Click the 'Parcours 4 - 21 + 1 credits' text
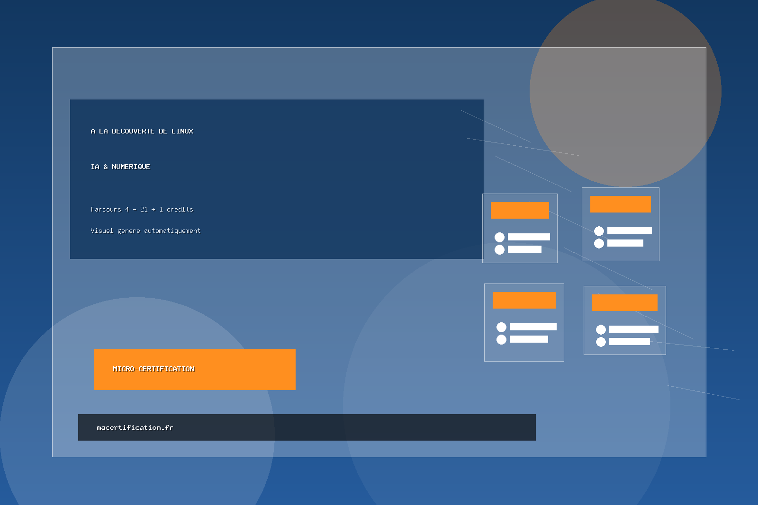Image resolution: width=758 pixels, height=505 pixels. point(142,209)
